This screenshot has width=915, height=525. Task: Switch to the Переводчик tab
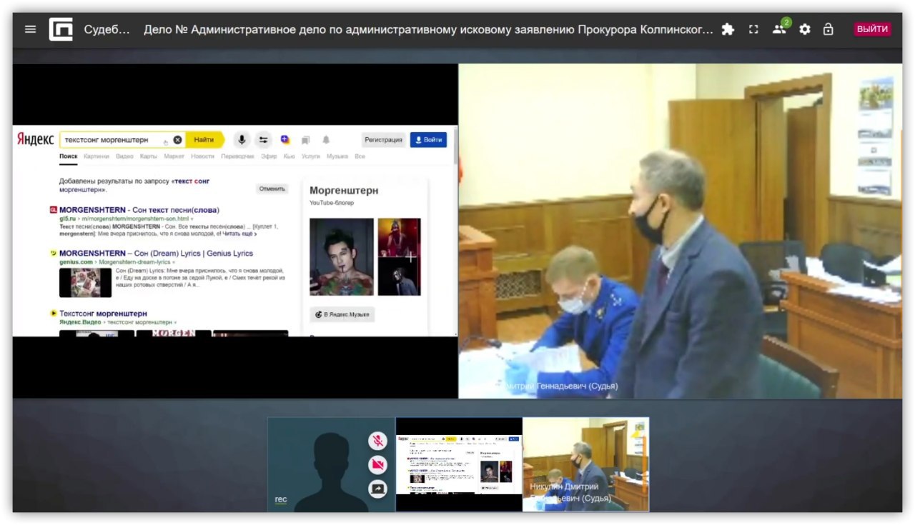coord(237,156)
